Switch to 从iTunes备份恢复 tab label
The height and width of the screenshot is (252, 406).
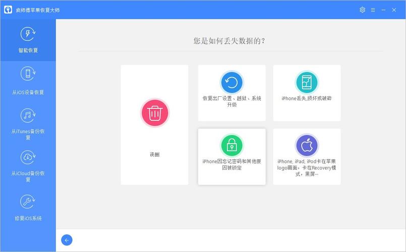[x=28, y=134]
